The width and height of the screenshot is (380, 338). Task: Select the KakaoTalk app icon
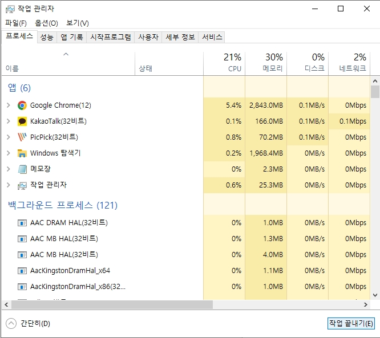(22, 121)
